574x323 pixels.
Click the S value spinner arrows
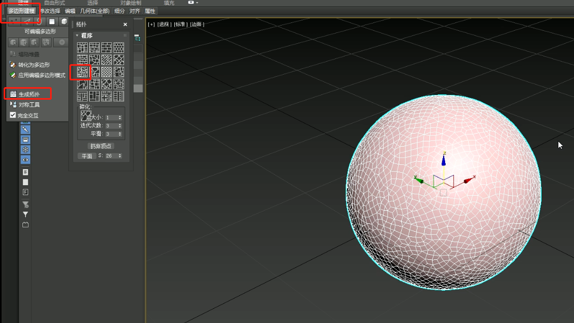[119, 156]
